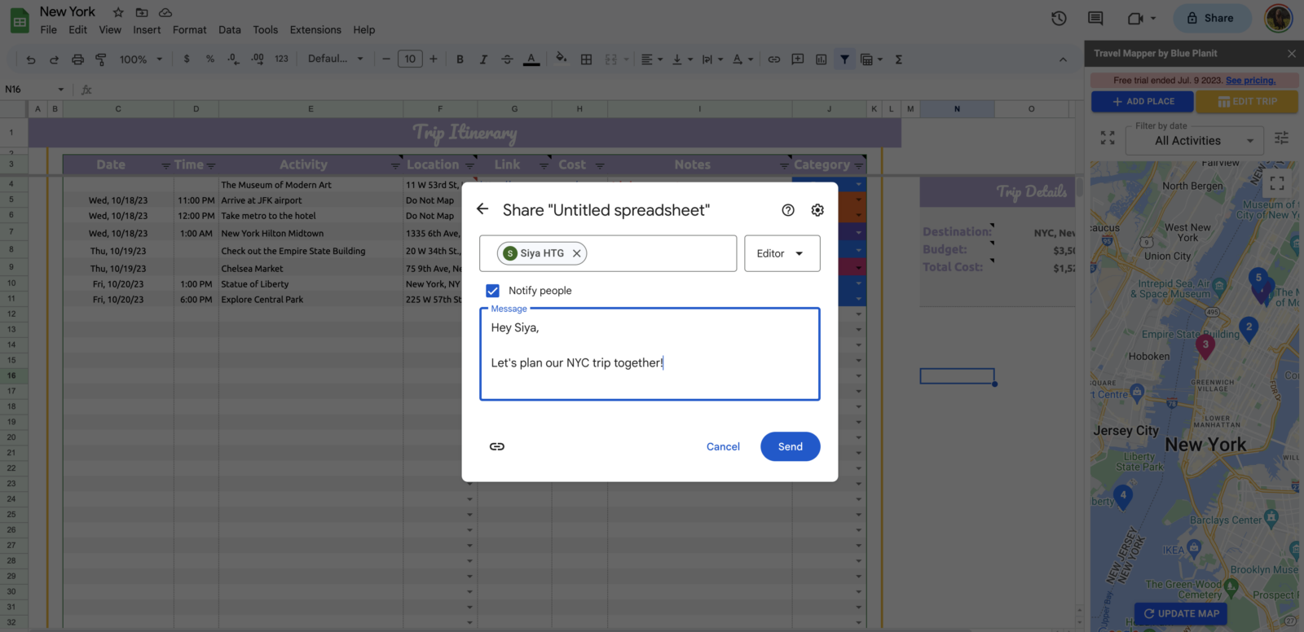Viewport: 1304px width, 632px height.
Task: Open comments history icon
Action: (x=1095, y=18)
